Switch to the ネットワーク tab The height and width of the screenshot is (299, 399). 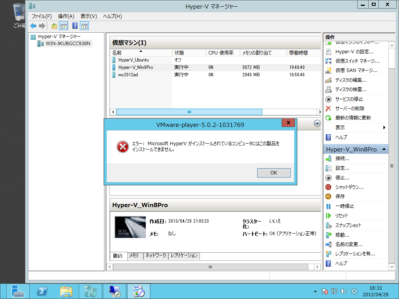click(x=156, y=255)
